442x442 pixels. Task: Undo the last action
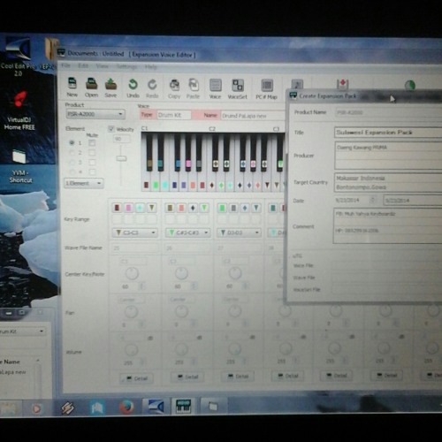133,88
